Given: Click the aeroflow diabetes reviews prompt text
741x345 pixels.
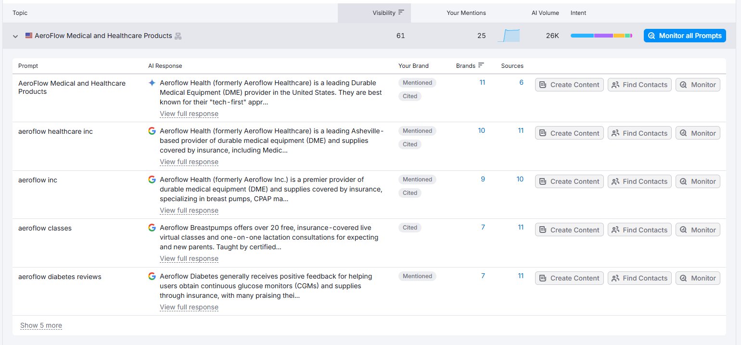Looking at the screenshot, I should pos(60,277).
